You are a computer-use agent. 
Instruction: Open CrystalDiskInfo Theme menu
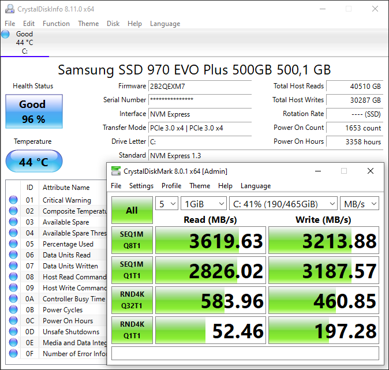point(88,24)
